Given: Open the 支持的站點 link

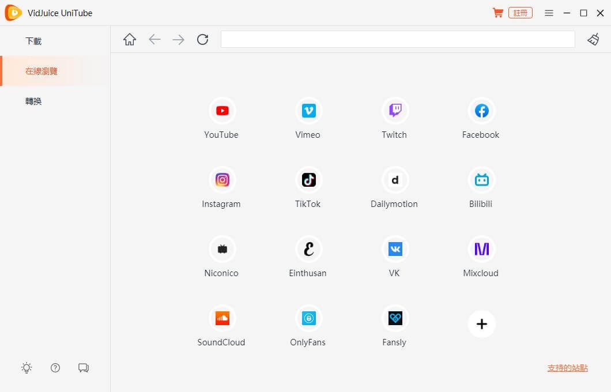Looking at the screenshot, I should coord(567,368).
